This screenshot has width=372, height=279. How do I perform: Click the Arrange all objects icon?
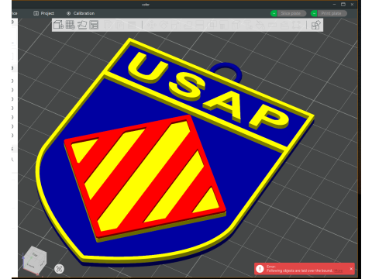(94, 25)
